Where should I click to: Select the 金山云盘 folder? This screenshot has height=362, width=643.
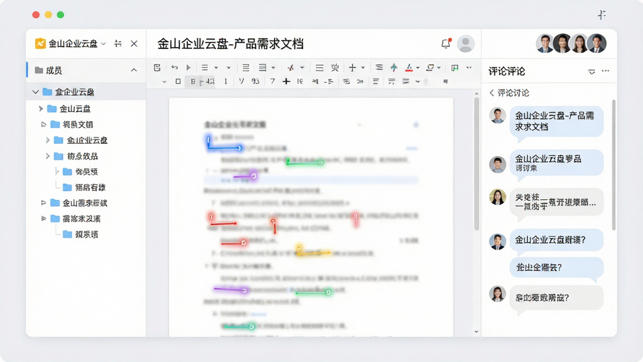tap(75, 109)
